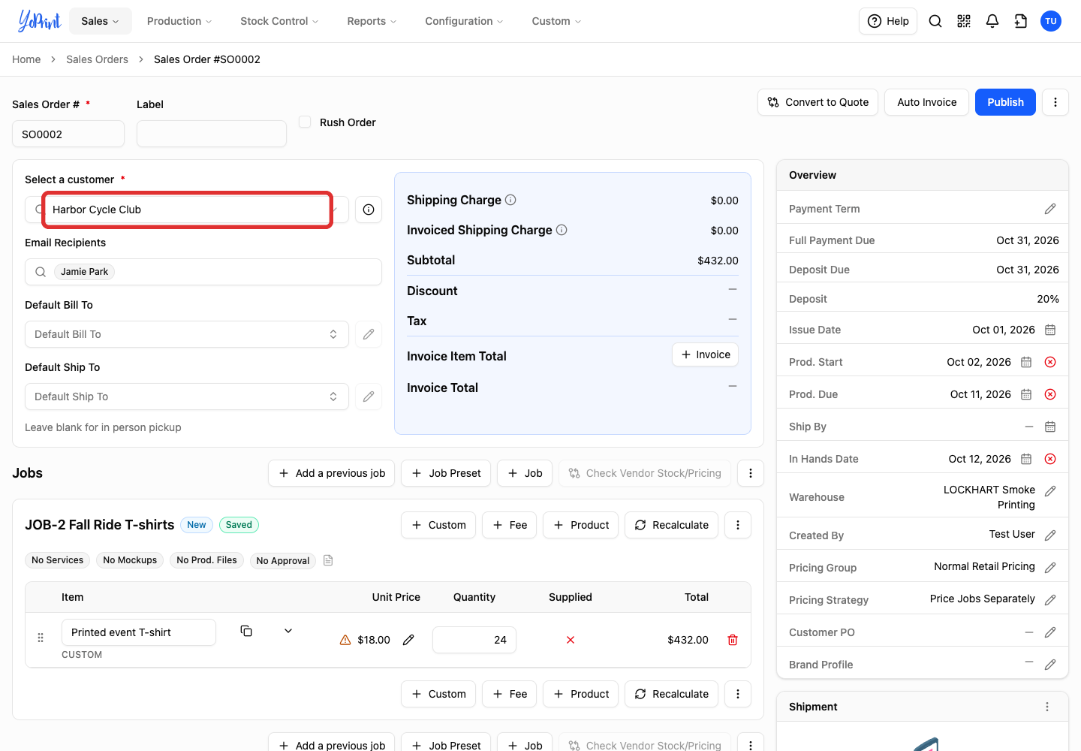Image resolution: width=1081 pixels, height=751 pixels.
Task: Open the In Hands Date calendar picker
Action: click(x=1026, y=459)
